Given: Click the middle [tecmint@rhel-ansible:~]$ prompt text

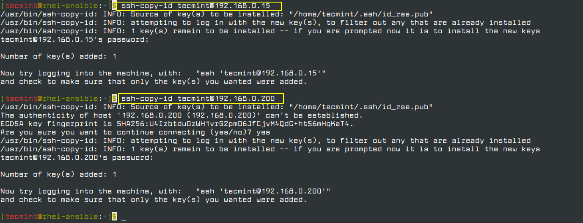Looking at the screenshot, I should pyautogui.click(x=58, y=99).
